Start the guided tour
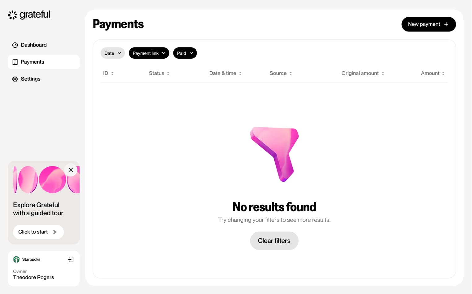 (38, 232)
